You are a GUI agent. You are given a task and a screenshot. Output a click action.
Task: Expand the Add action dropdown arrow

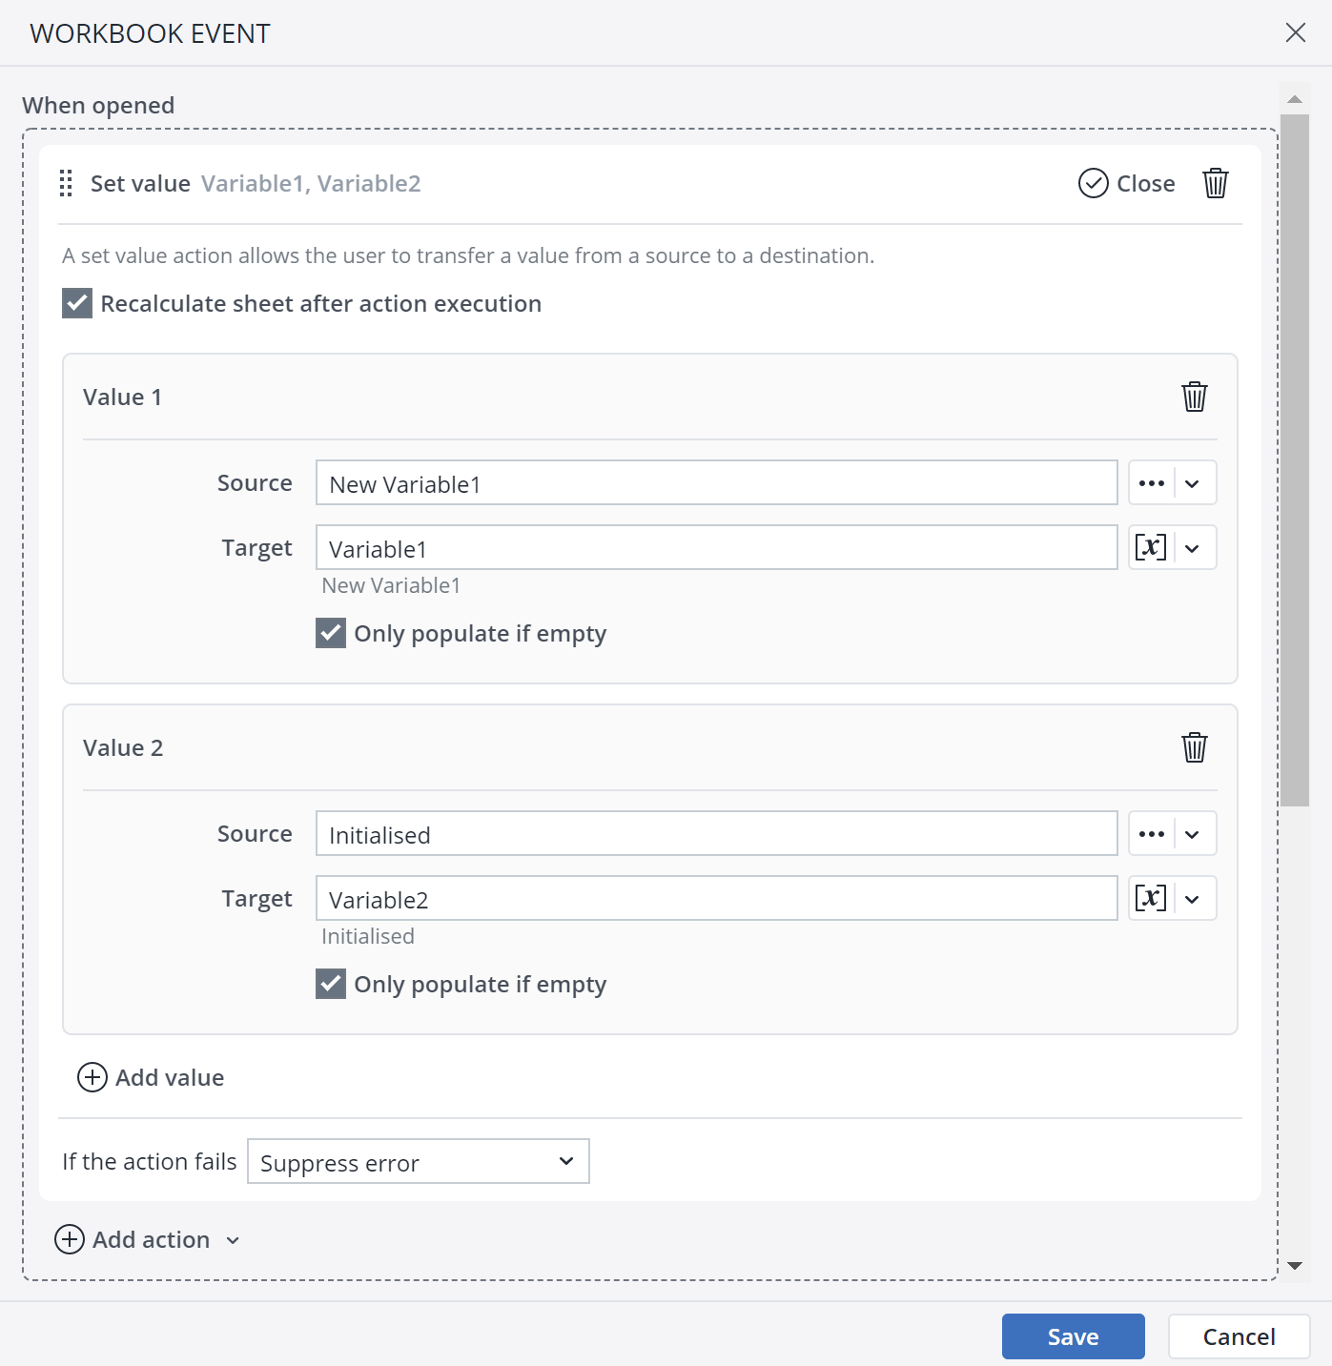233,1240
